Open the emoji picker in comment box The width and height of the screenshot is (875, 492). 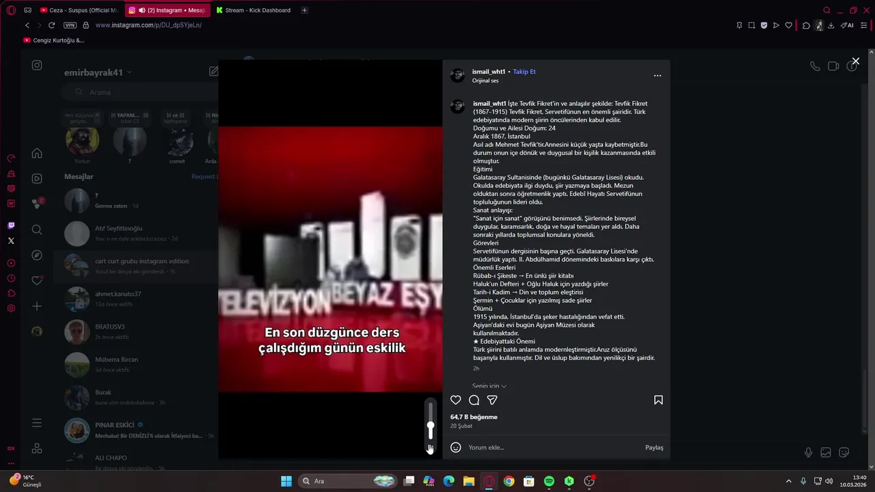click(456, 448)
